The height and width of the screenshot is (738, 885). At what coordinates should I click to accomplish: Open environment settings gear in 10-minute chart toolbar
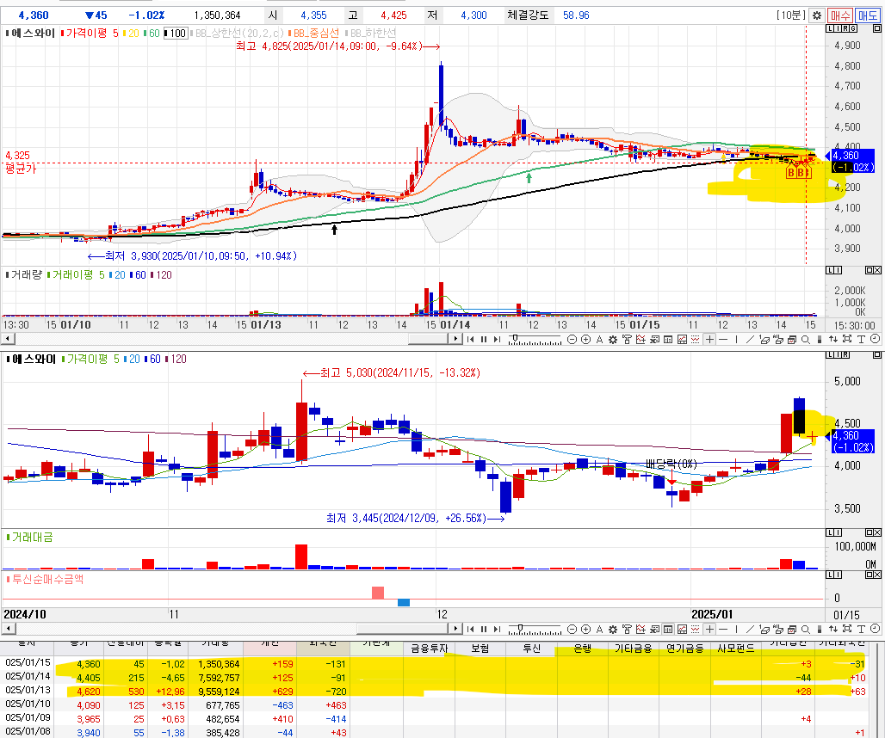coord(613,339)
